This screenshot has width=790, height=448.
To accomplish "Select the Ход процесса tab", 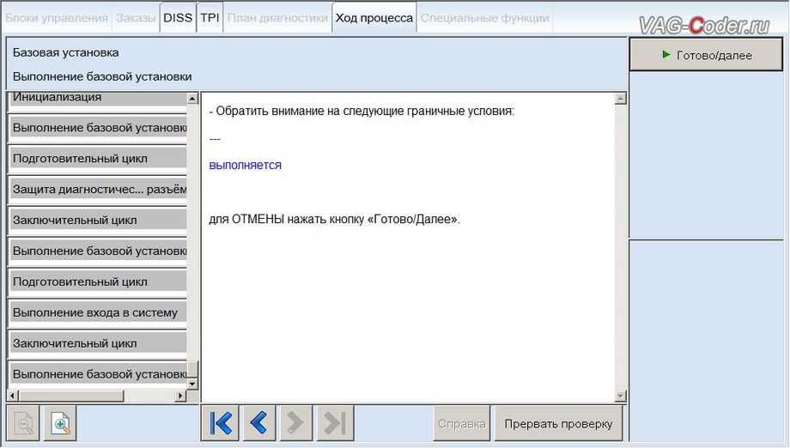I will click(x=374, y=18).
